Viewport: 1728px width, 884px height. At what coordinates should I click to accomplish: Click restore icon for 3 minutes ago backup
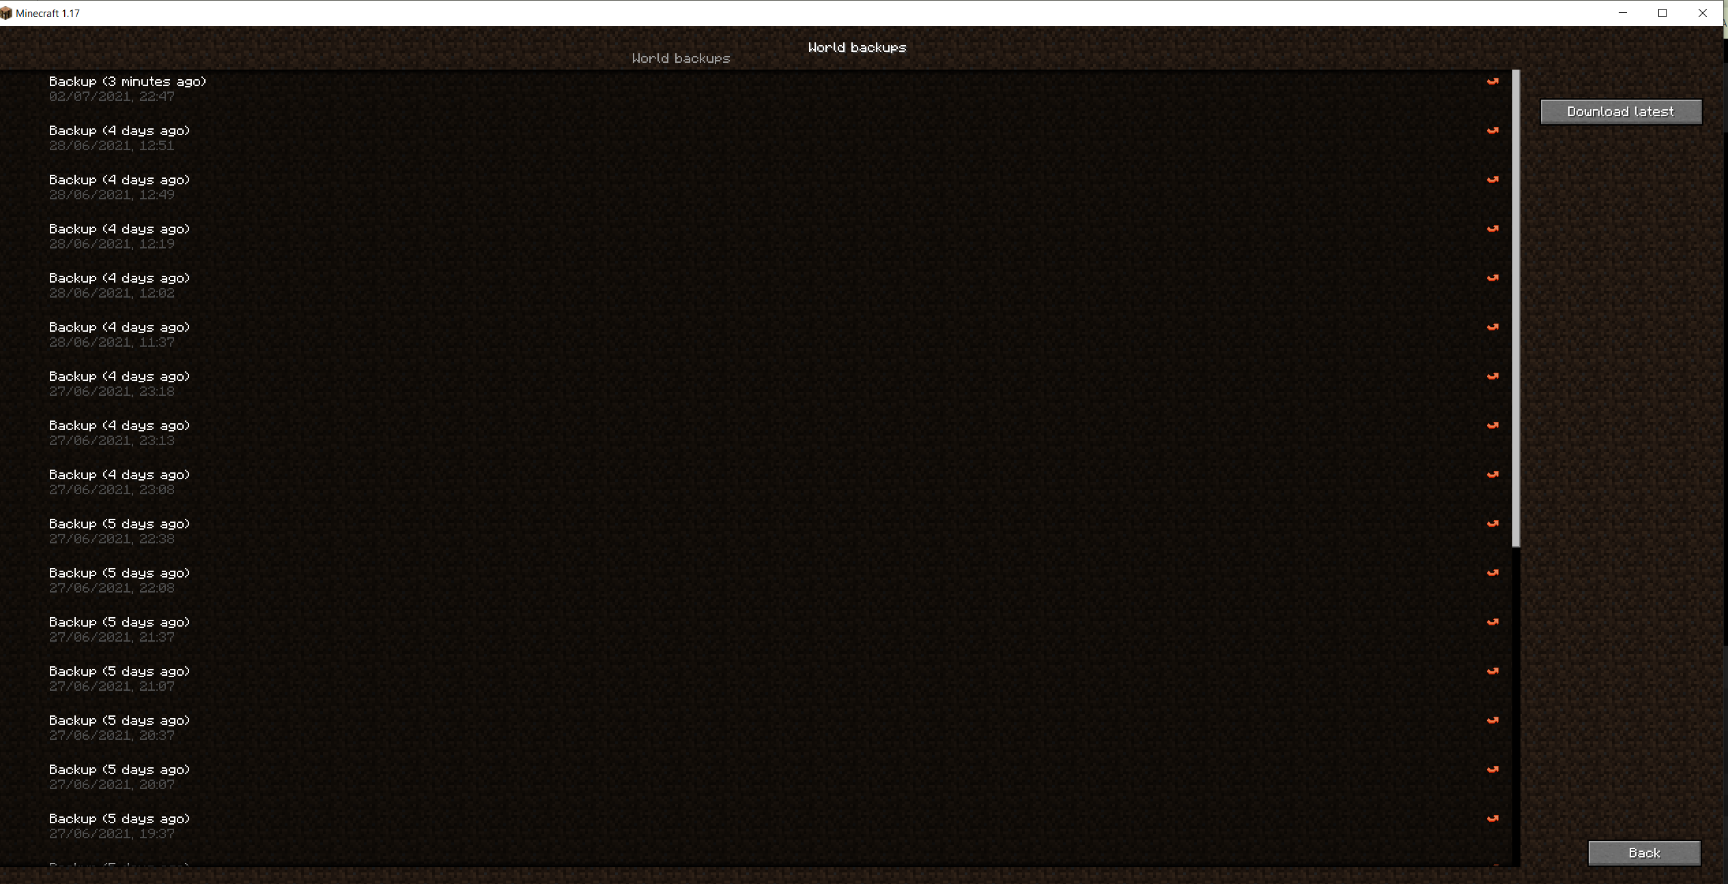coord(1492,81)
